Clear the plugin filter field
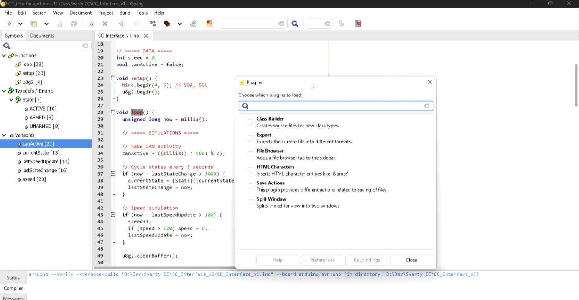Screen dimensions: 579x300 pos(427,106)
